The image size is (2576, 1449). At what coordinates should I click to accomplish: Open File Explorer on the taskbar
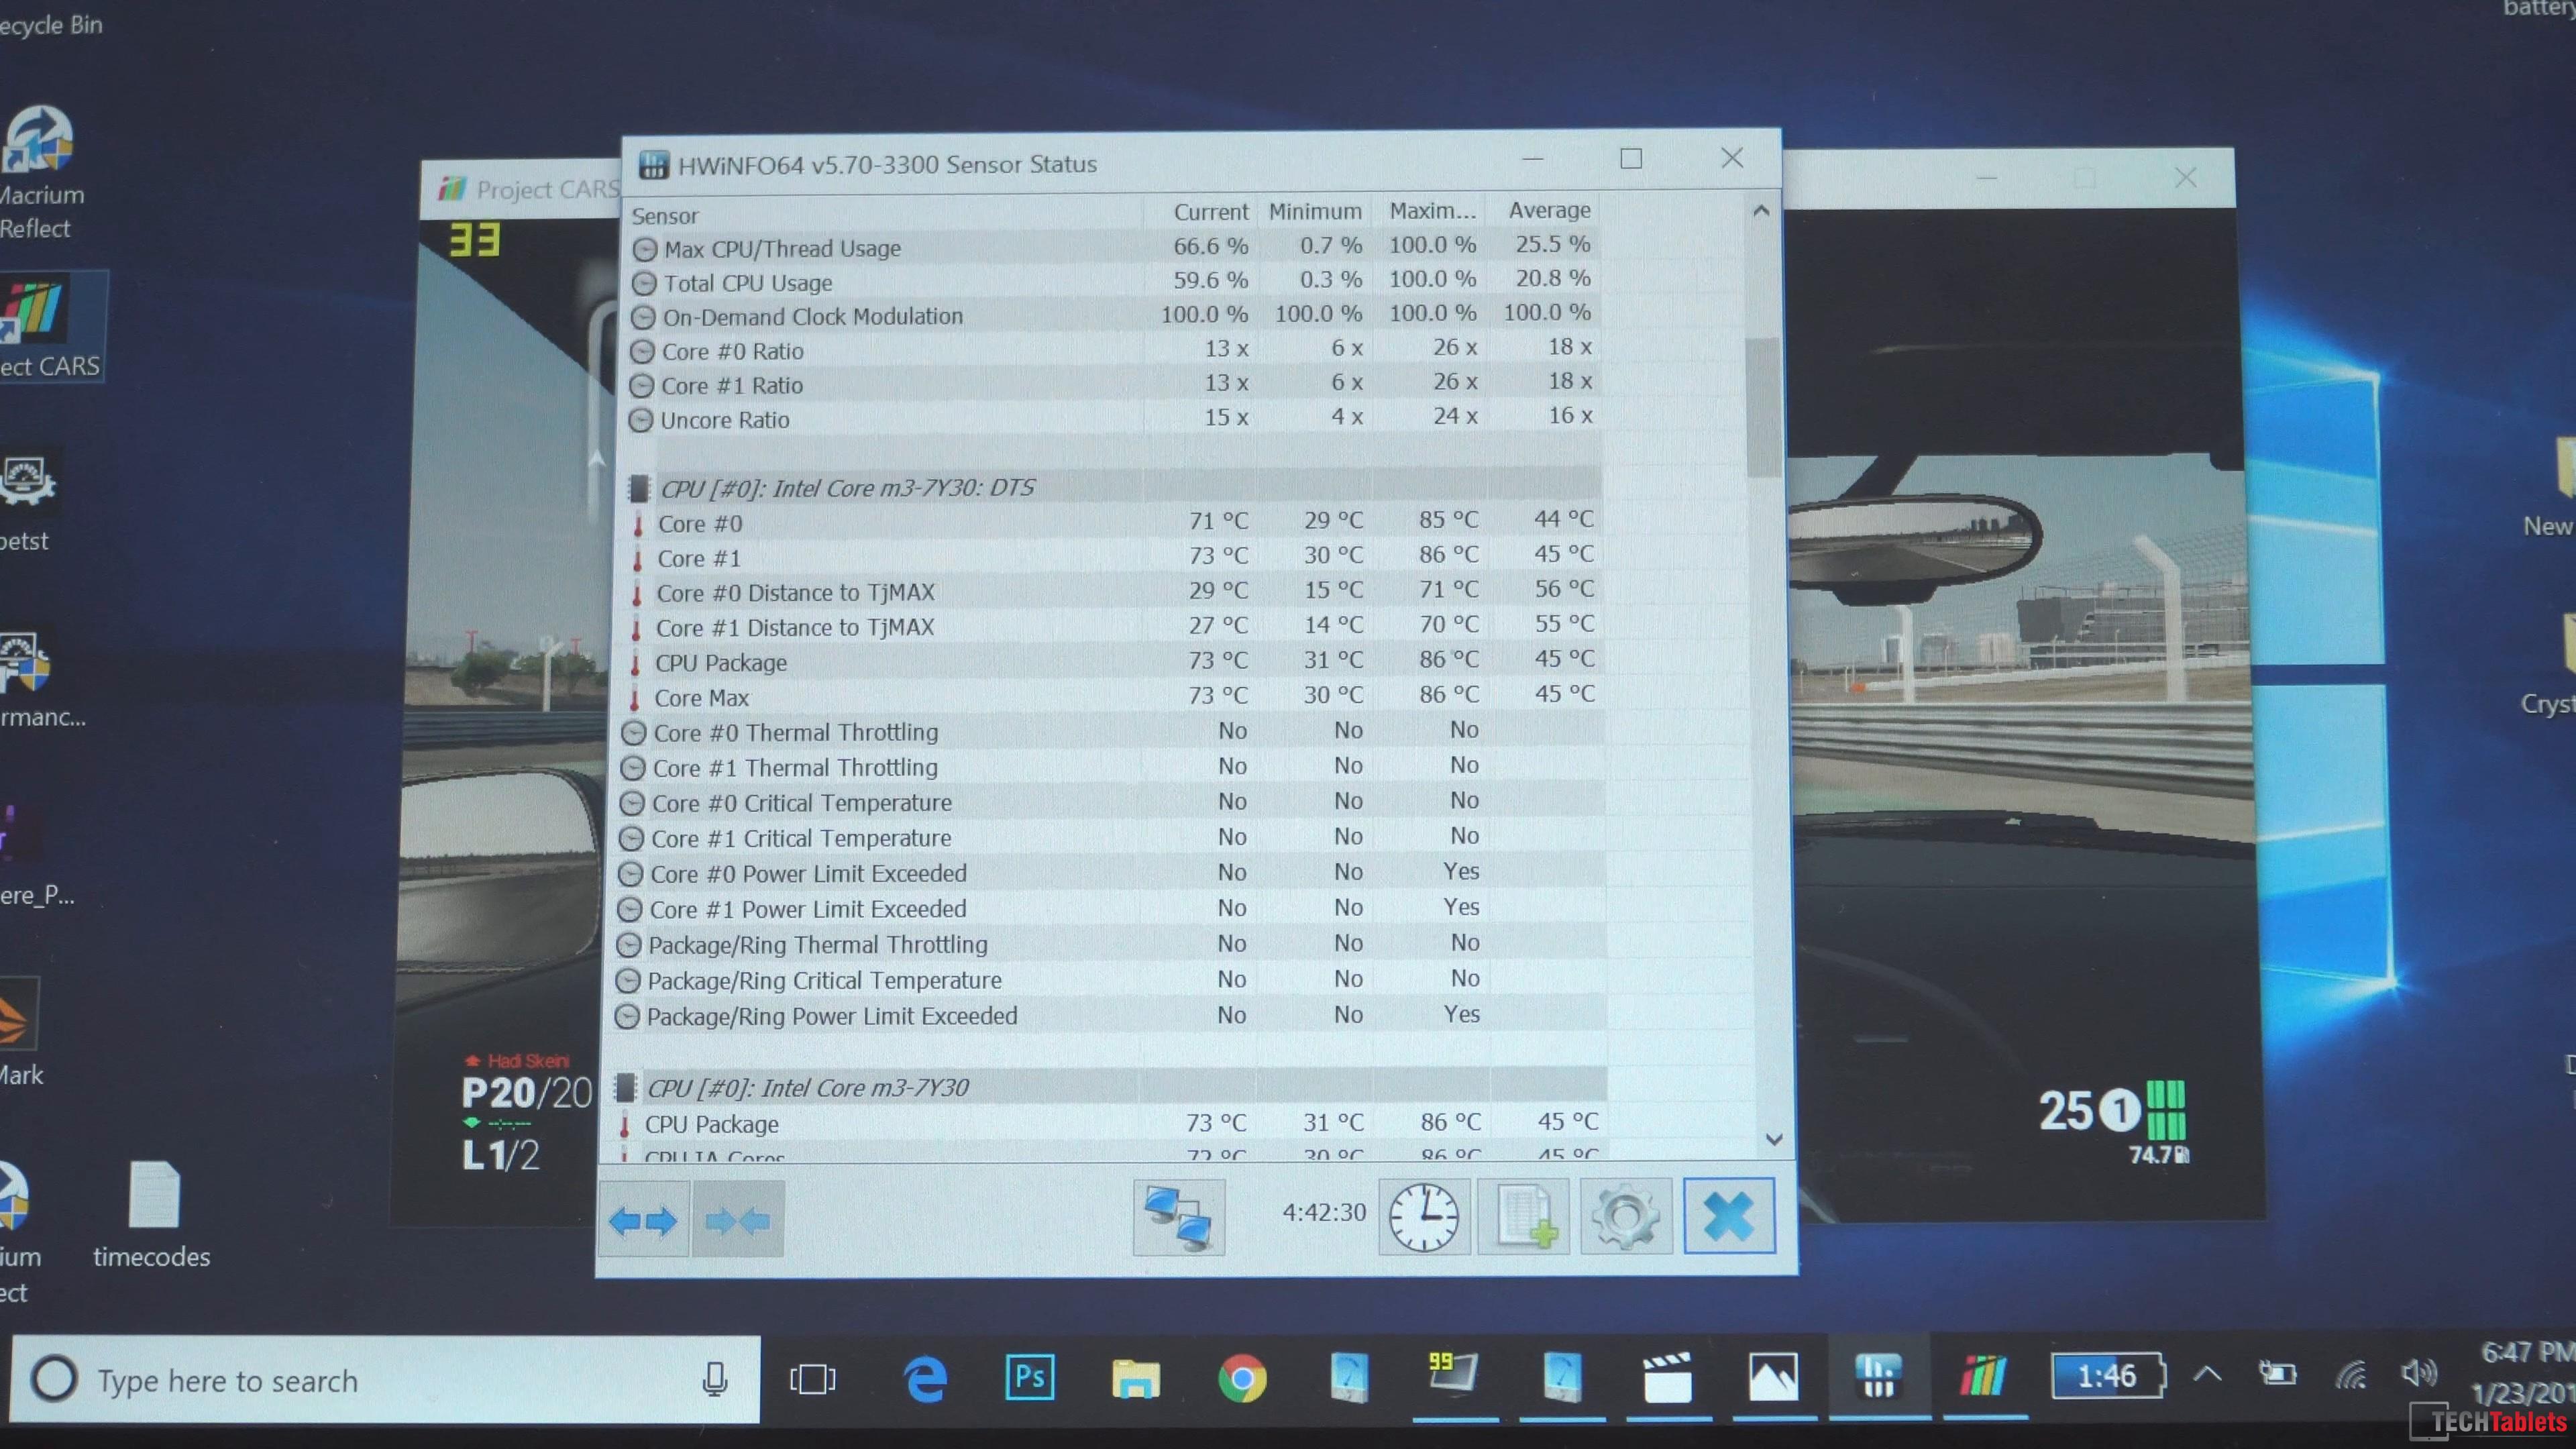point(1135,1379)
